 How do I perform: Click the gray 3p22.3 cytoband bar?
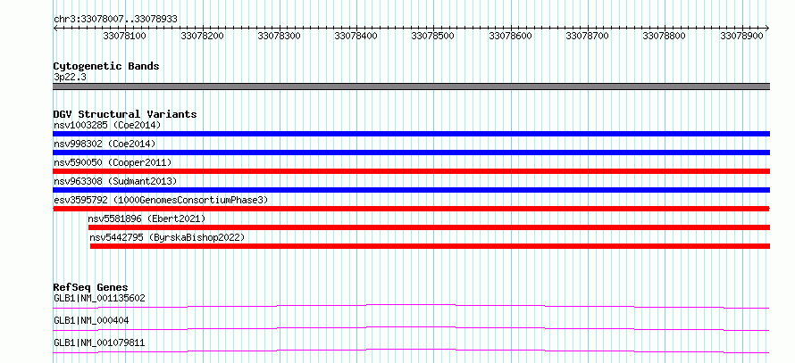coord(411,87)
